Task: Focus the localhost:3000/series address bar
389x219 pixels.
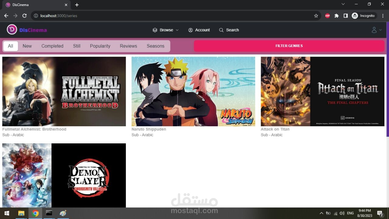Action: point(176,16)
